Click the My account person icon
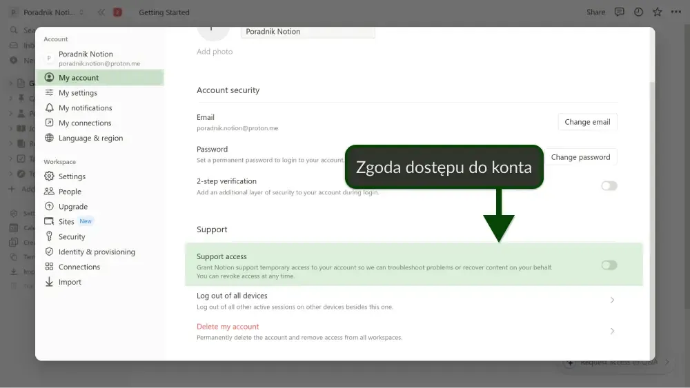 tap(49, 77)
